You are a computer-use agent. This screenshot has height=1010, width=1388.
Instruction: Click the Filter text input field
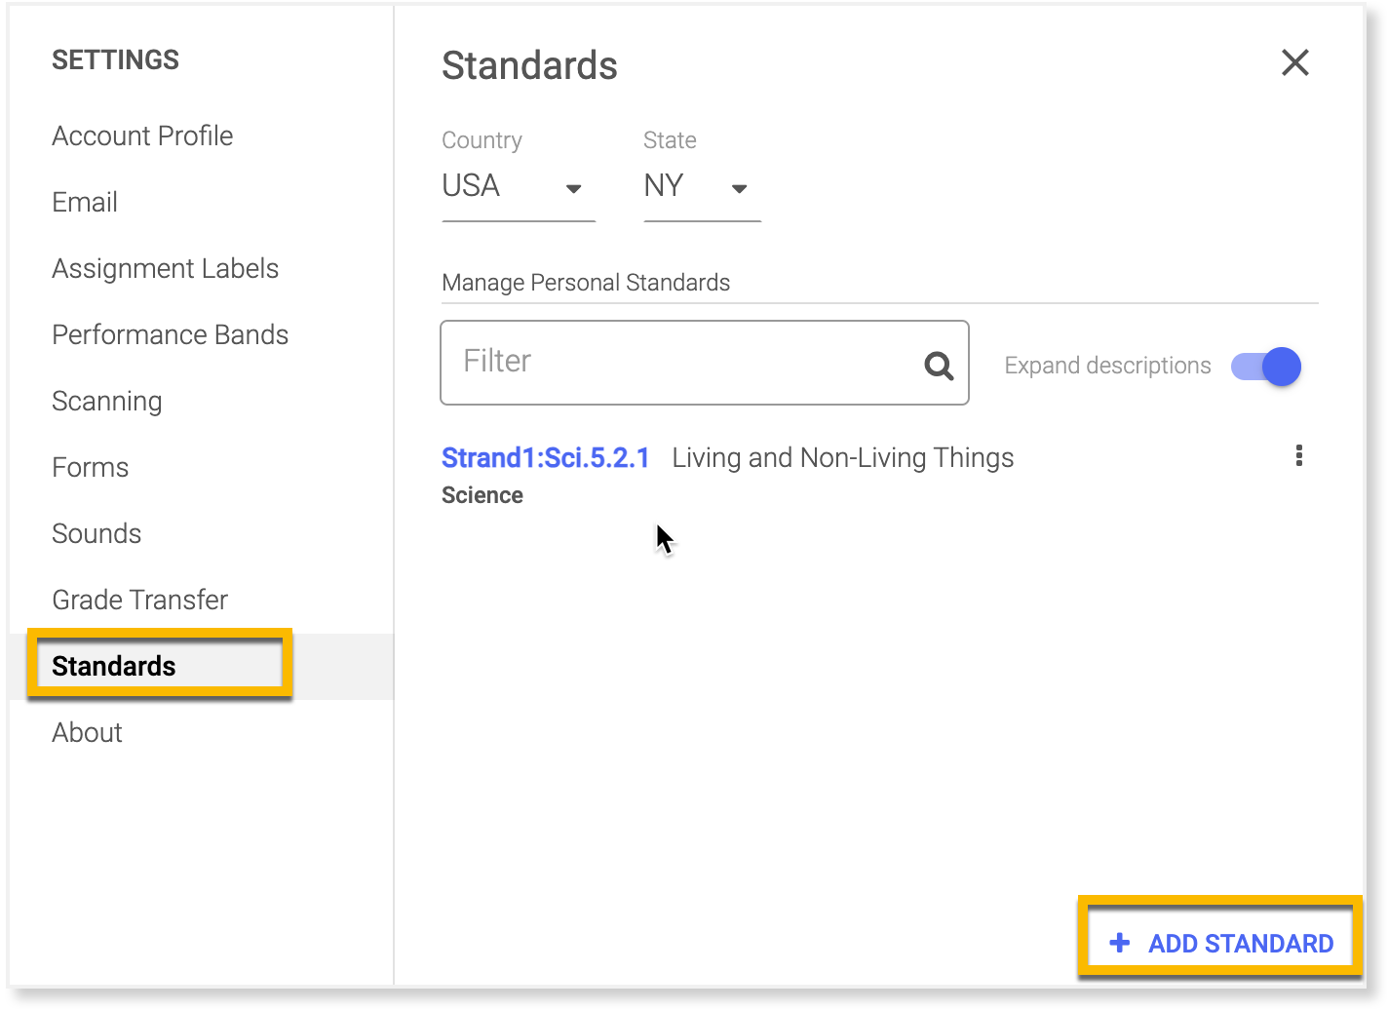[x=682, y=362]
